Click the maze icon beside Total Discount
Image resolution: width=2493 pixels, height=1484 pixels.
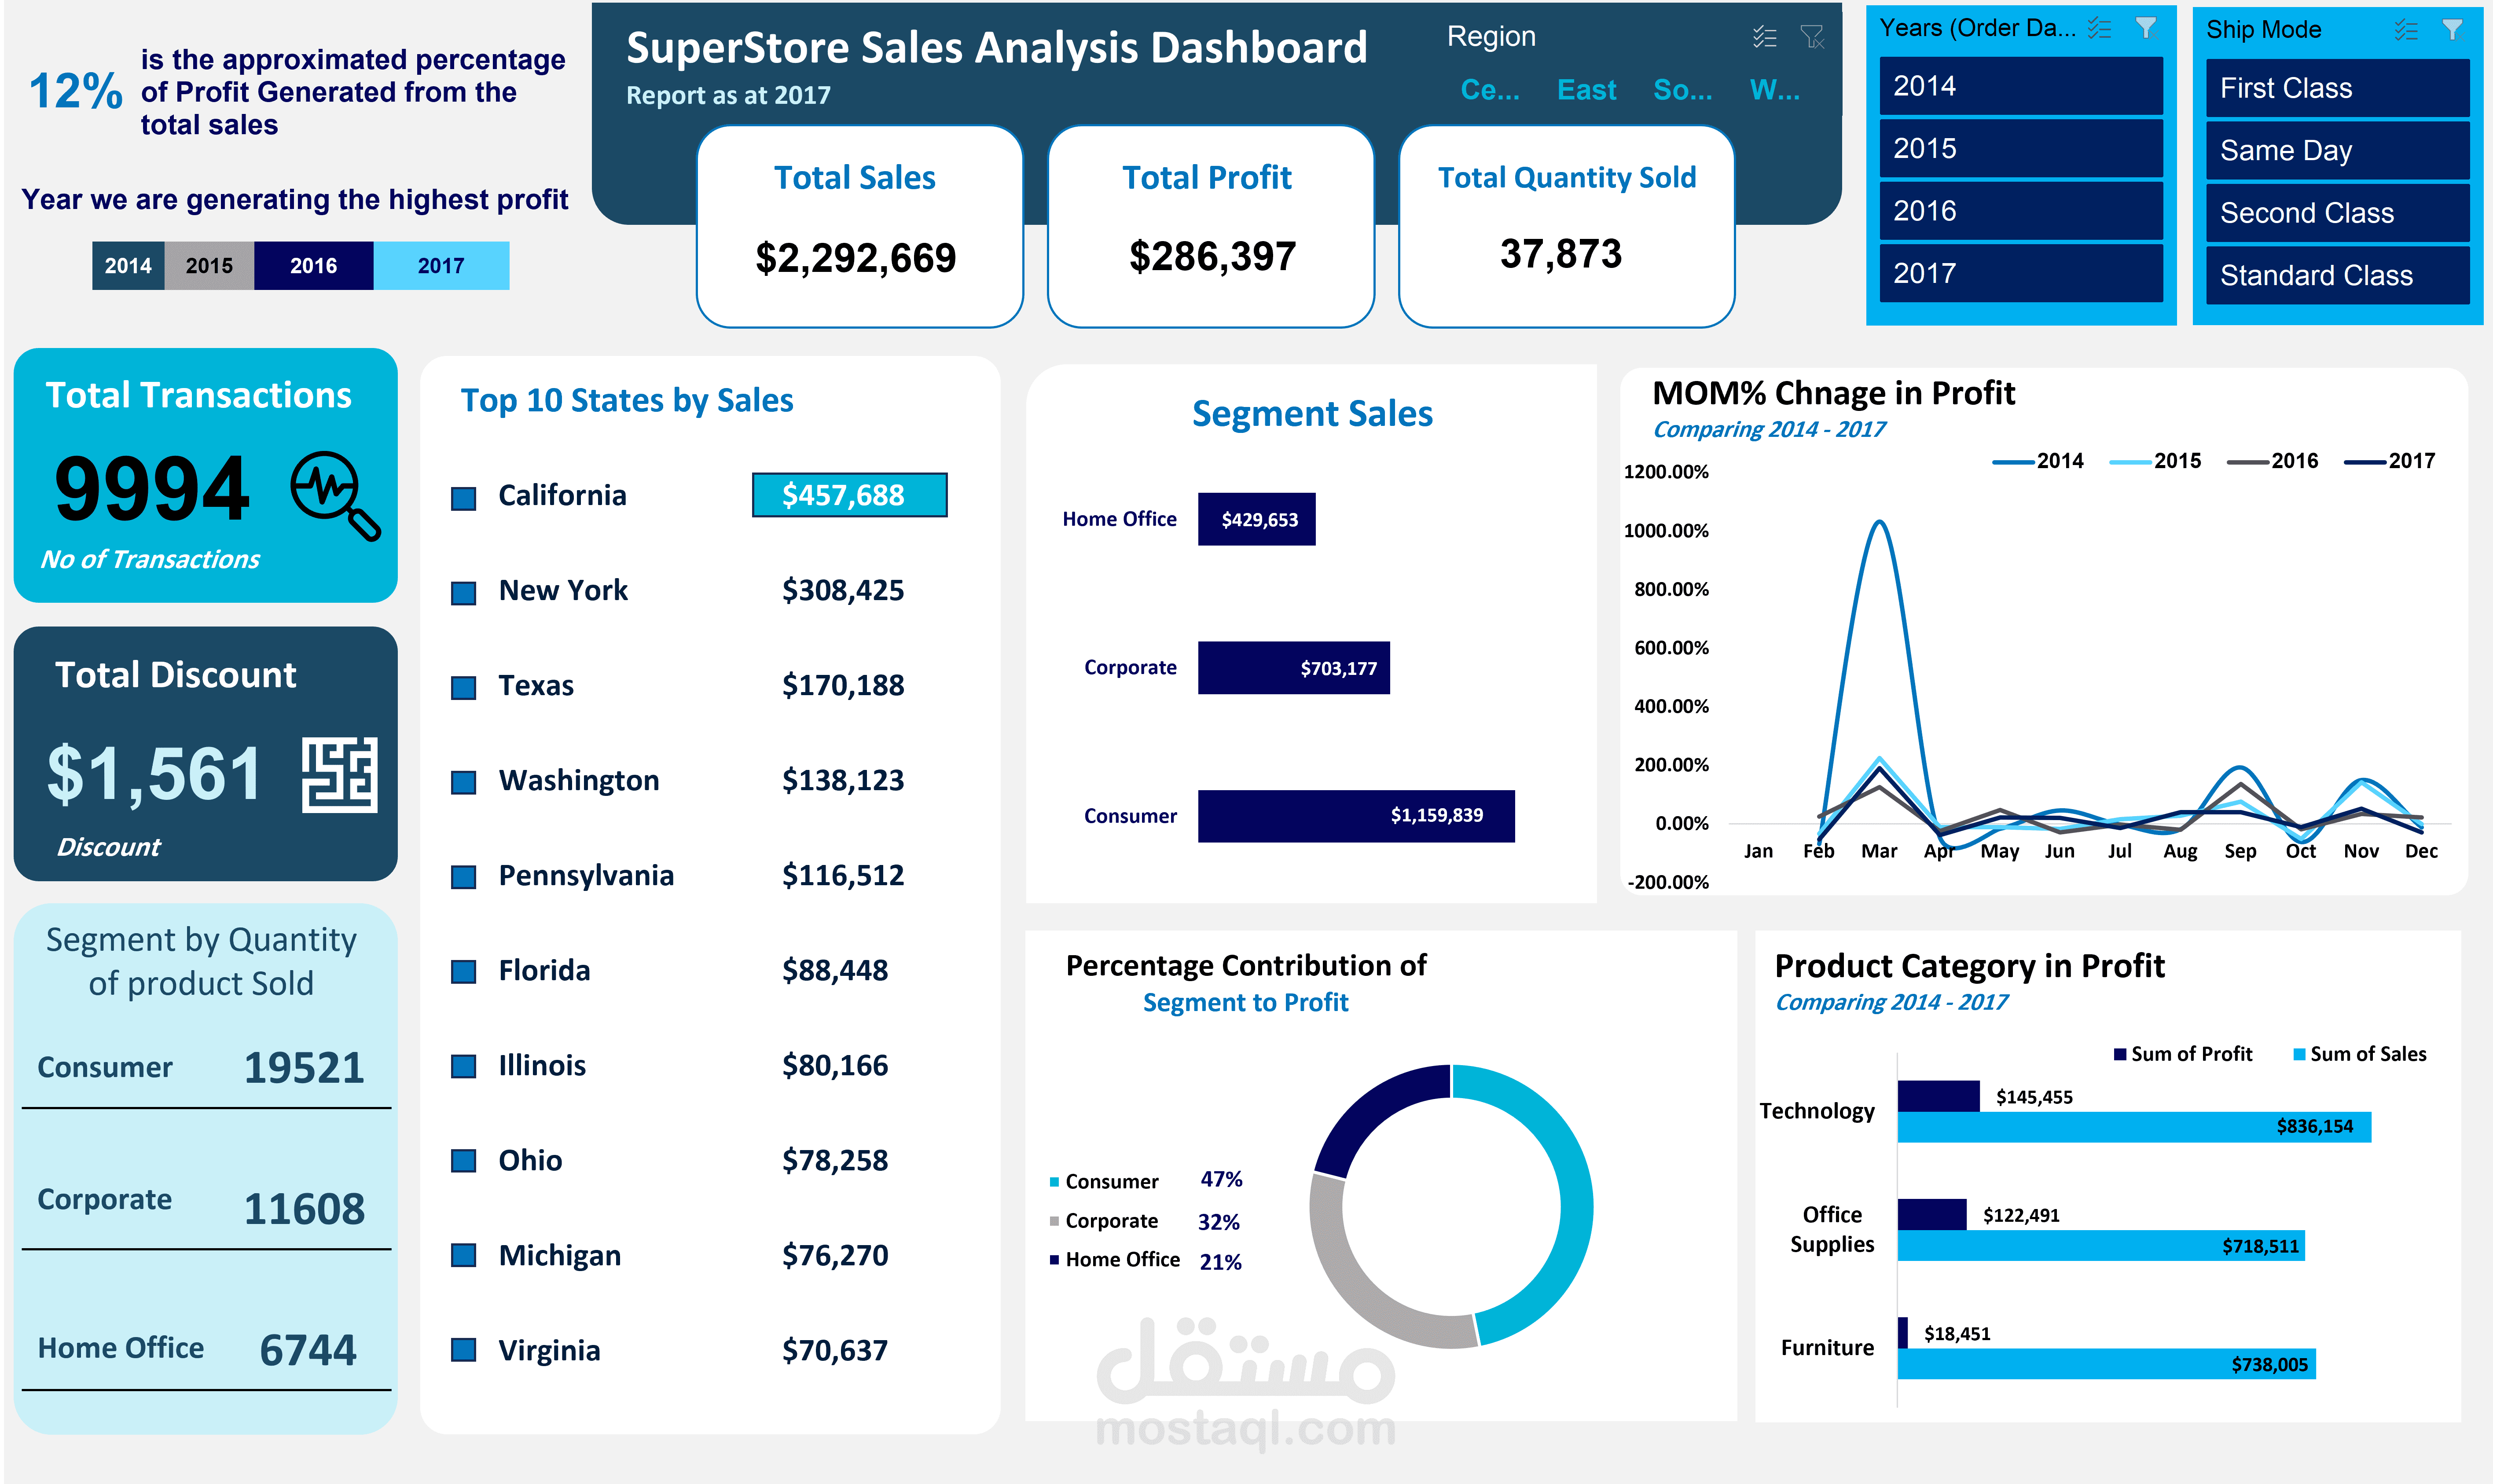click(x=340, y=775)
